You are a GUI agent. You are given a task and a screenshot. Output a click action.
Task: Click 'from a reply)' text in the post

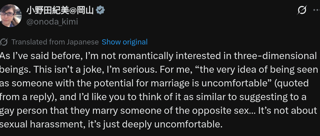click(27, 97)
